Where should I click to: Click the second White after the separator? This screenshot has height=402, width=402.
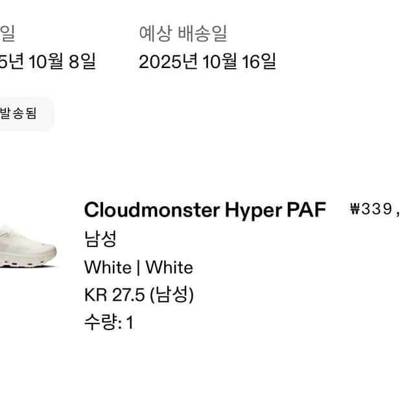tap(169, 267)
